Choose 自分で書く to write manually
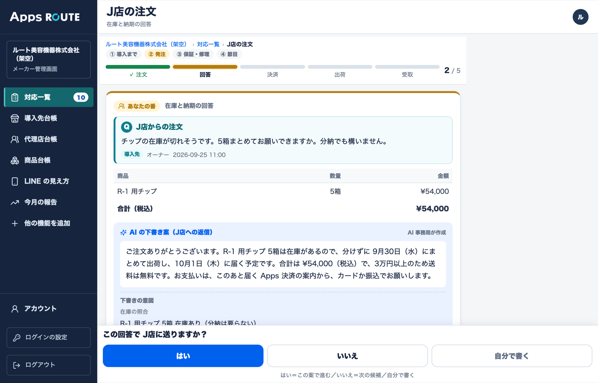The width and height of the screenshot is (598, 383). pyautogui.click(x=512, y=356)
